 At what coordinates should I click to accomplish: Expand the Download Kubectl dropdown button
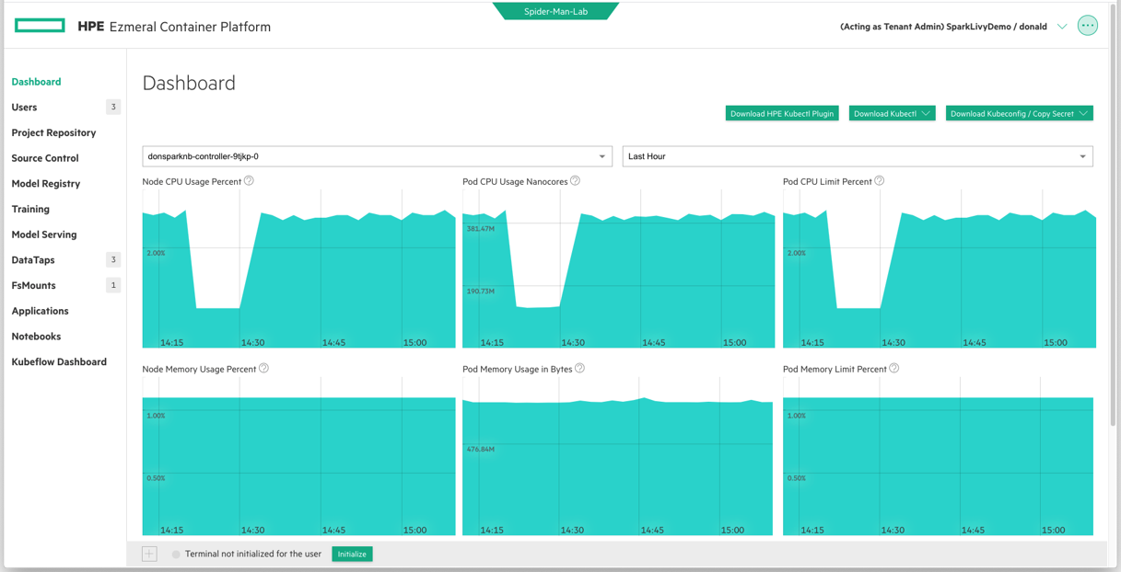click(892, 113)
